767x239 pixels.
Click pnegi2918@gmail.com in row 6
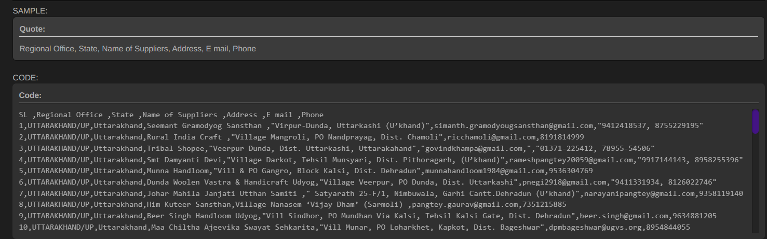pyautogui.click(x=563, y=182)
